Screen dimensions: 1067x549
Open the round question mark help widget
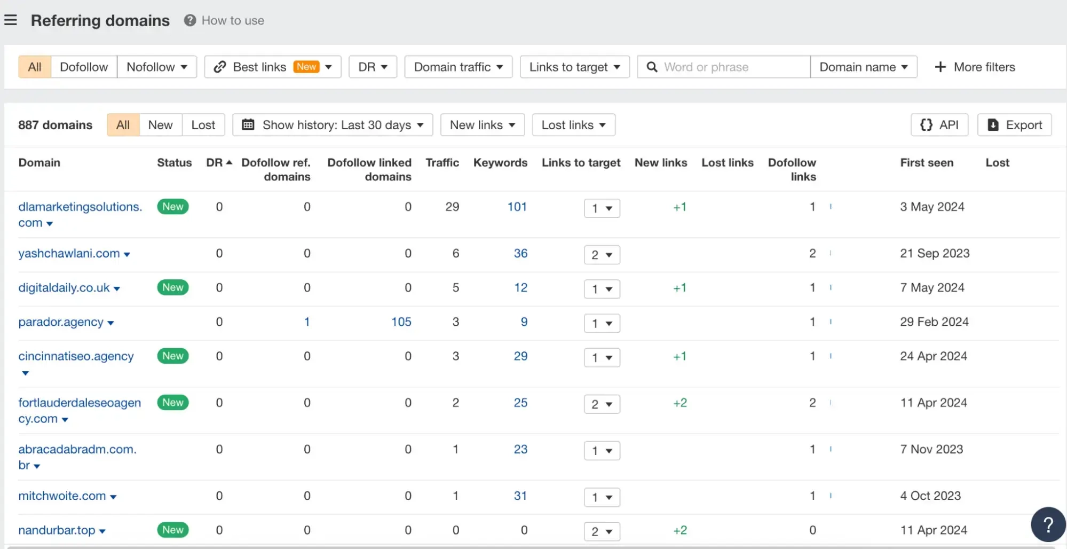point(1048,524)
